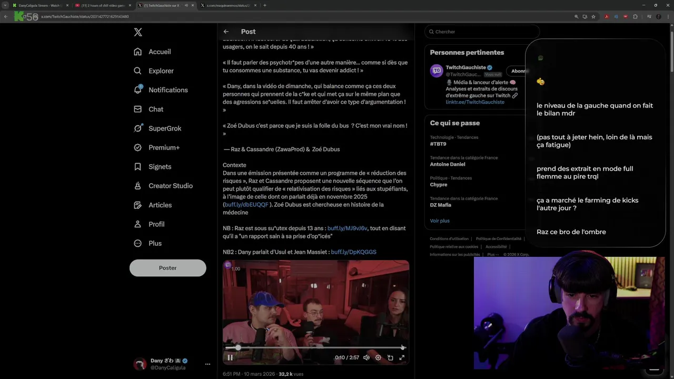
Task: Mute the video with volume icon
Action: (x=366, y=357)
